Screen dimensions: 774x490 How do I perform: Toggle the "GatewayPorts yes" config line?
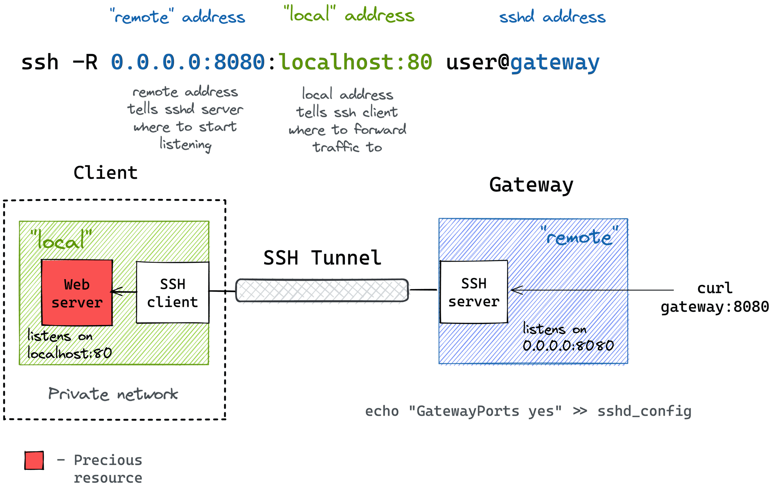click(x=528, y=411)
